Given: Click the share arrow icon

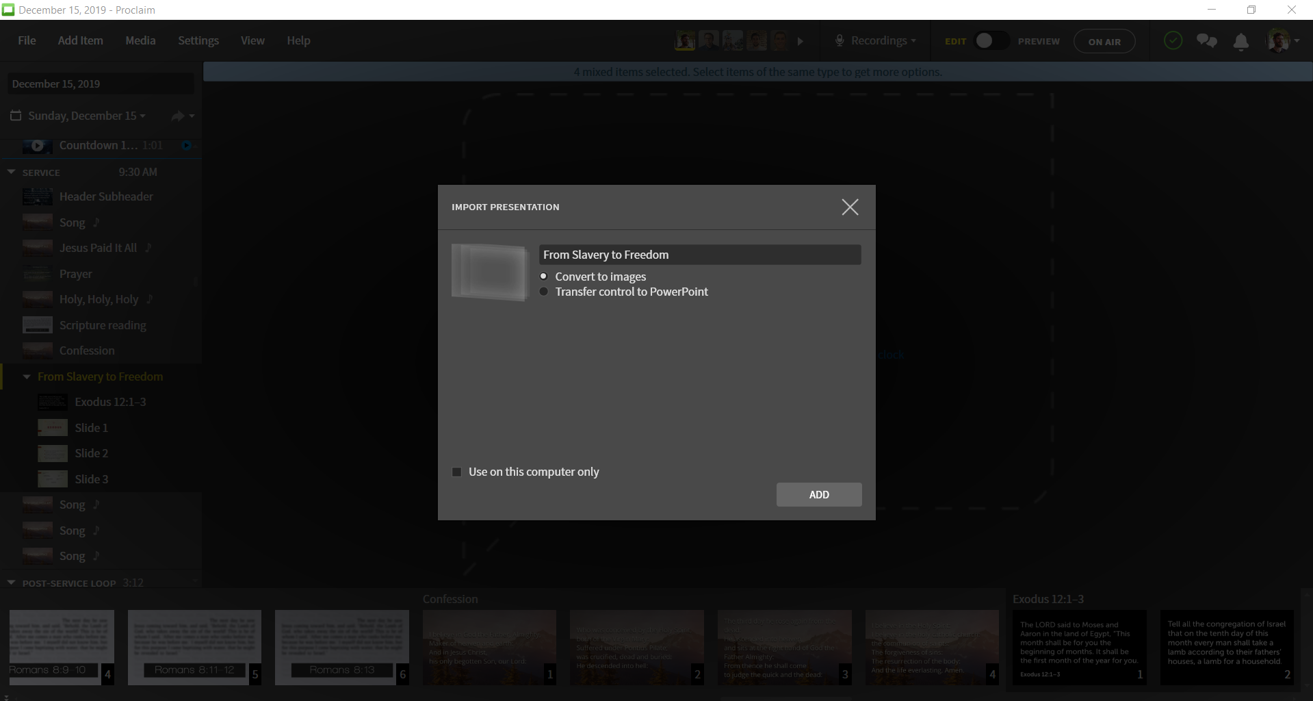Looking at the screenshot, I should pos(178,116).
